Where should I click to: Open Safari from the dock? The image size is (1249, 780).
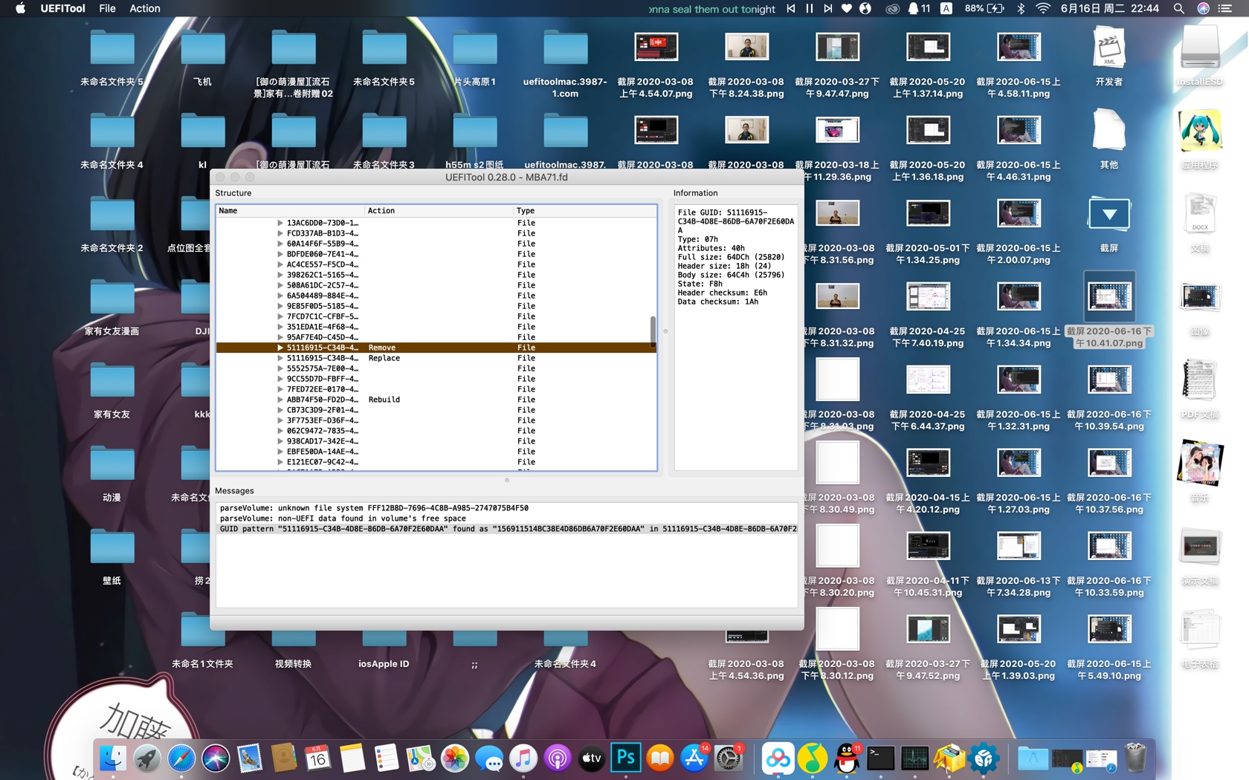(x=181, y=758)
